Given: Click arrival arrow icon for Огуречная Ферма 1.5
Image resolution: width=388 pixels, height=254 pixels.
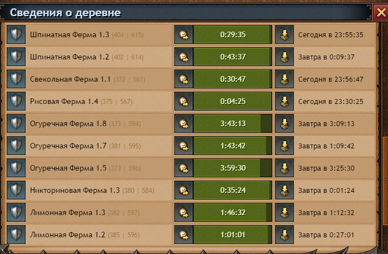Looking at the screenshot, I should tap(284, 168).
